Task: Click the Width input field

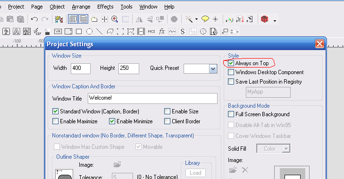Action: (81, 68)
